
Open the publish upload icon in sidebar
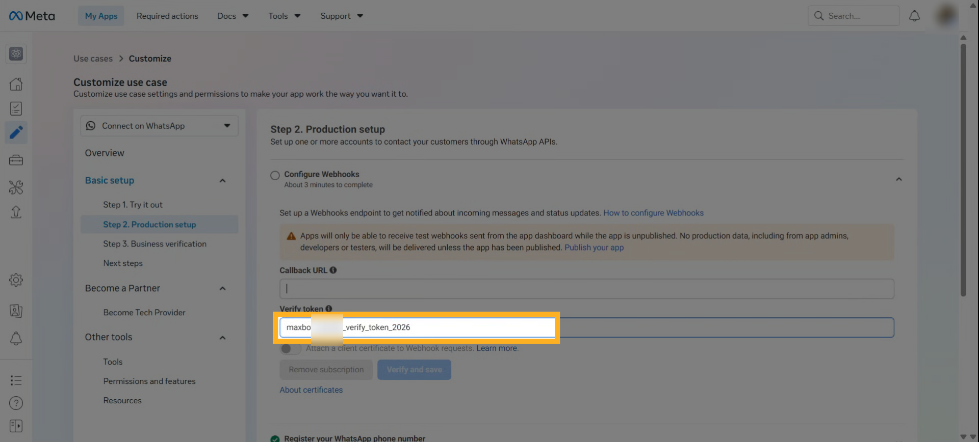tap(16, 212)
